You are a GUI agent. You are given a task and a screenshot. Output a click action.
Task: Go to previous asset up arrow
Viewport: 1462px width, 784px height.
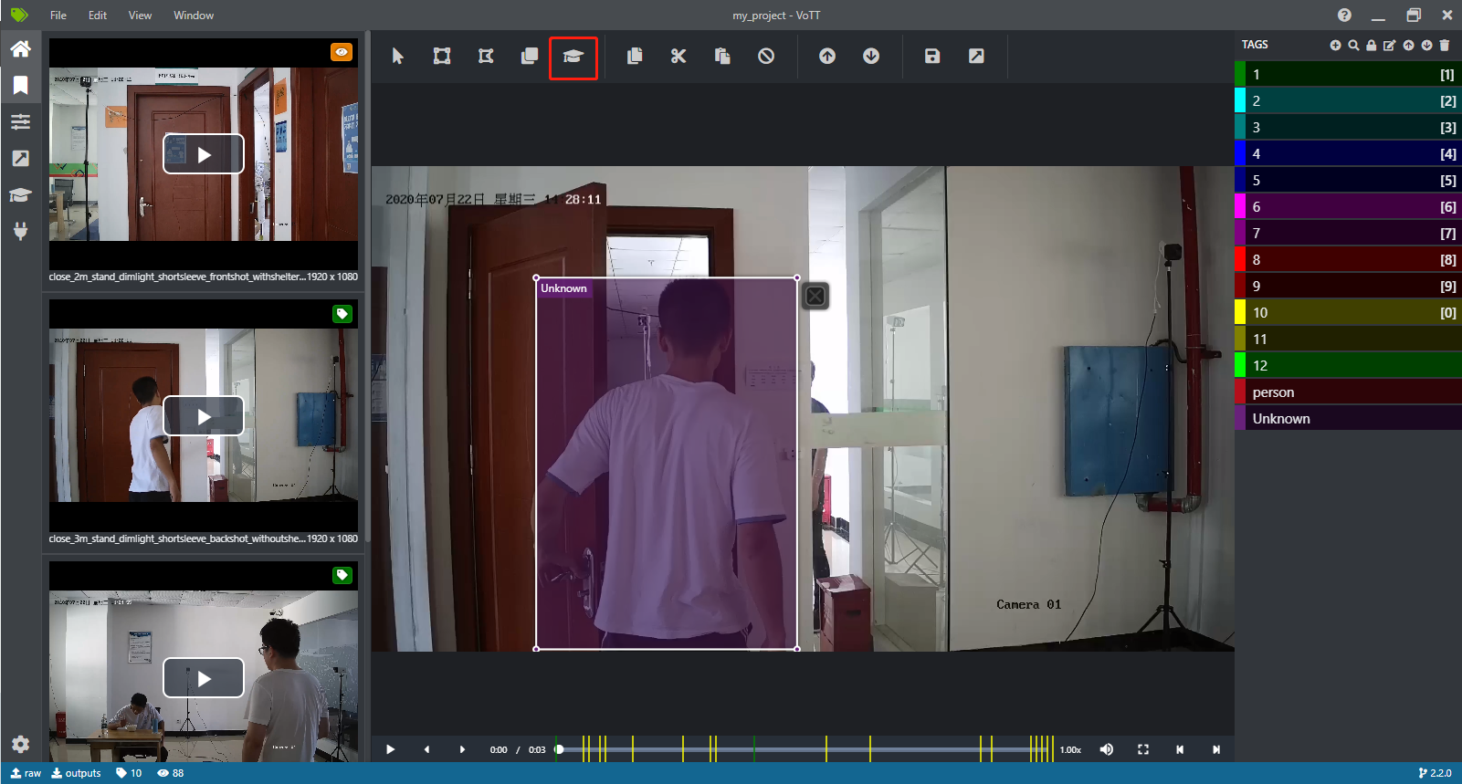tap(827, 57)
